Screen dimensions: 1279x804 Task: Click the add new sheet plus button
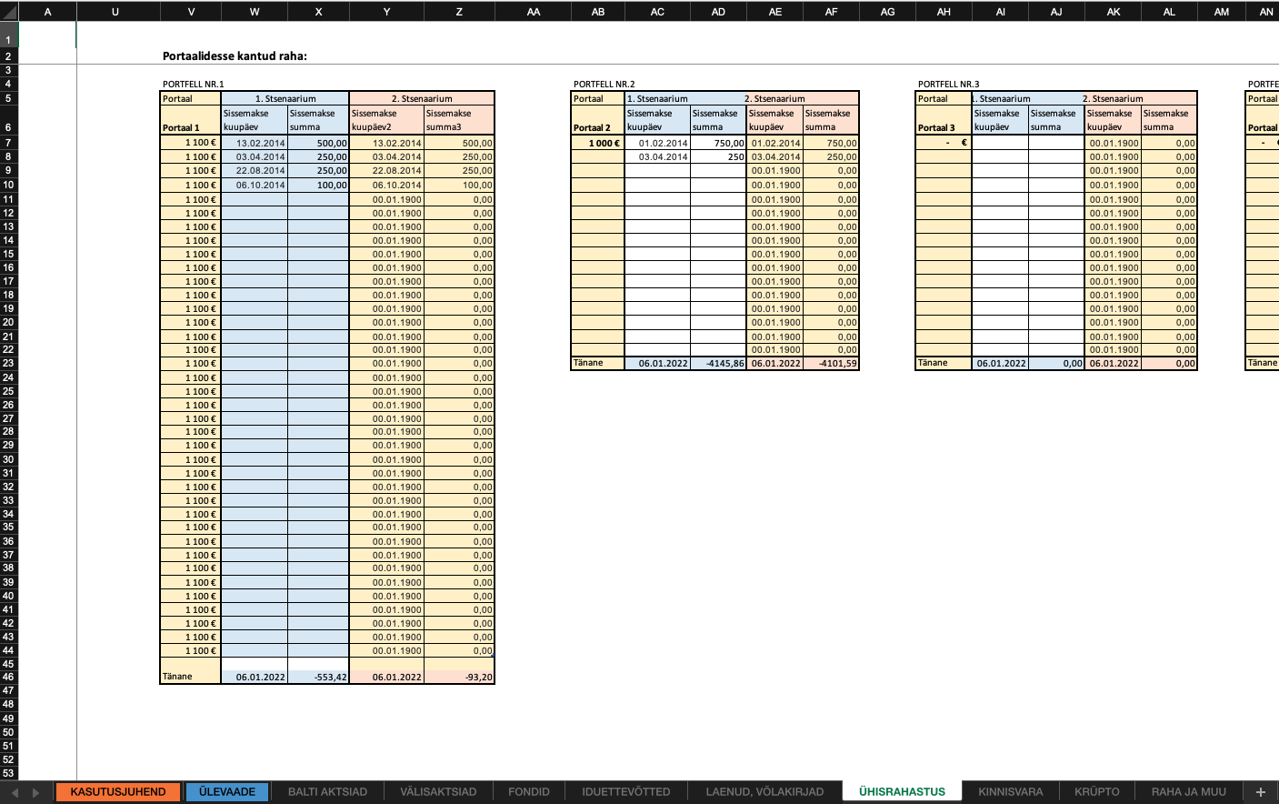(x=1260, y=792)
